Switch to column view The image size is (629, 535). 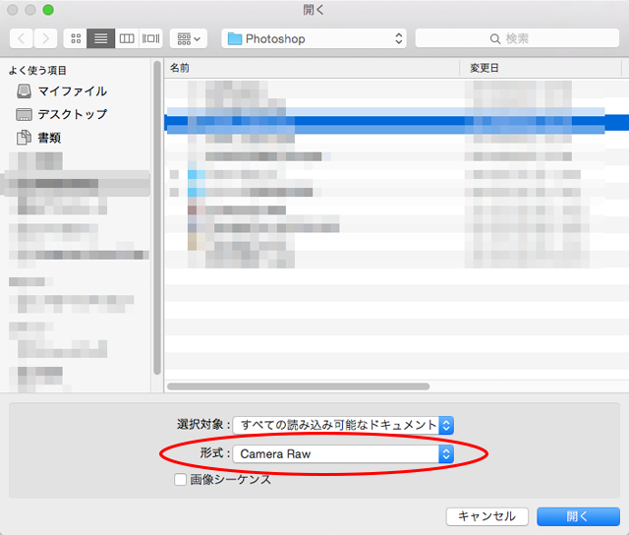pyautogui.click(x=127, y=38)
